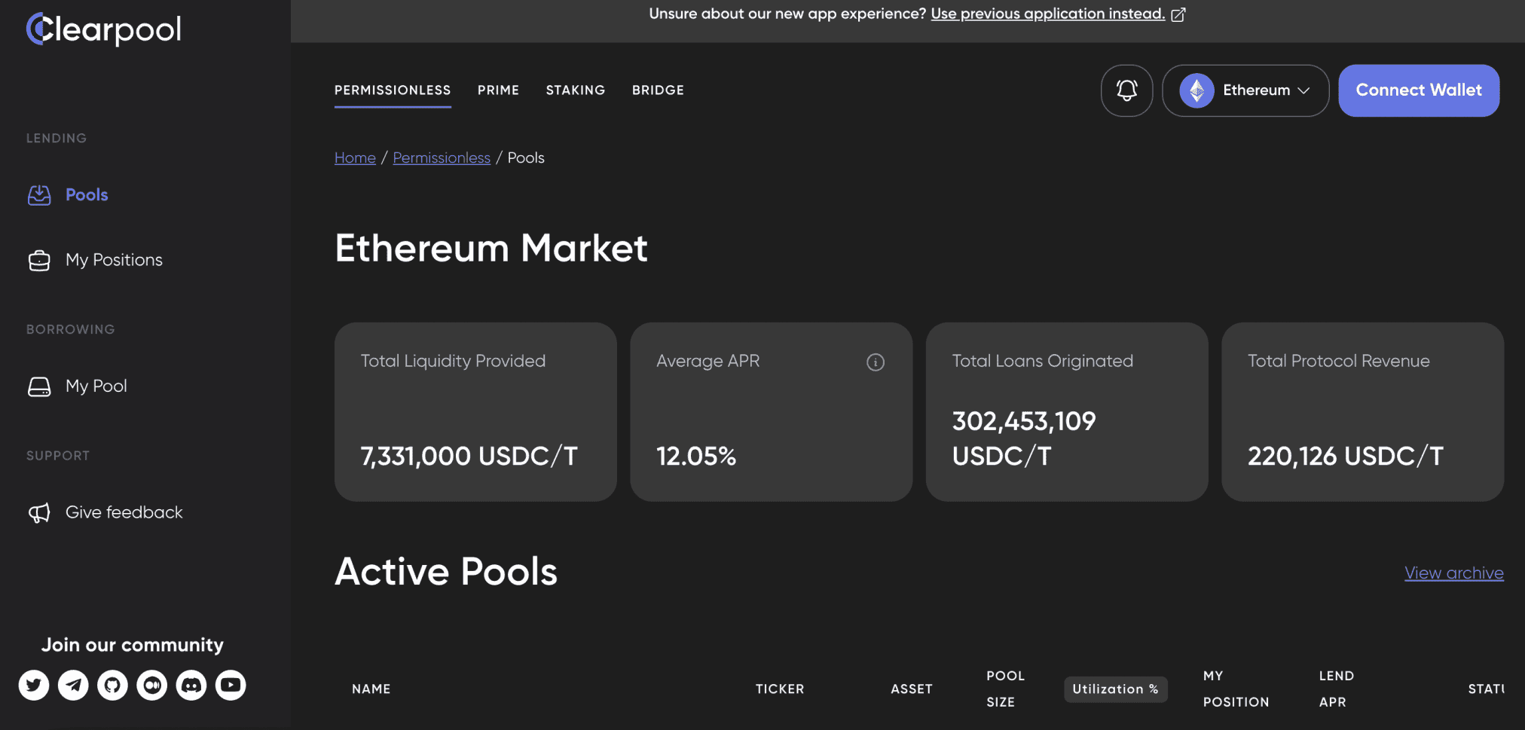This screenshot has height=730, width=1525.
Task: Toggle the Utilization % column button
Action: pos(1115,689)
